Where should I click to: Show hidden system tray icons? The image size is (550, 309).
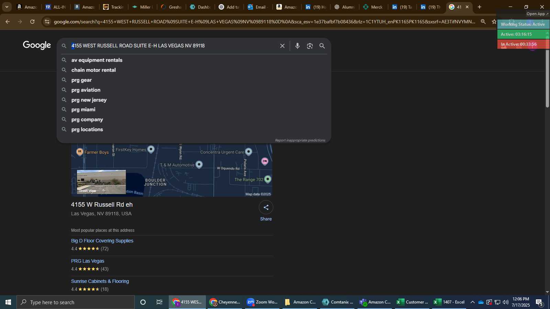pos(473,302)
